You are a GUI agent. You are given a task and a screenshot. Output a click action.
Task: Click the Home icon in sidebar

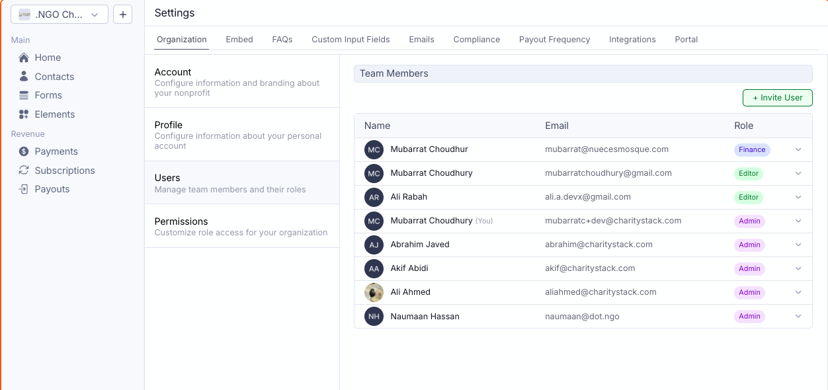[24, 58]
